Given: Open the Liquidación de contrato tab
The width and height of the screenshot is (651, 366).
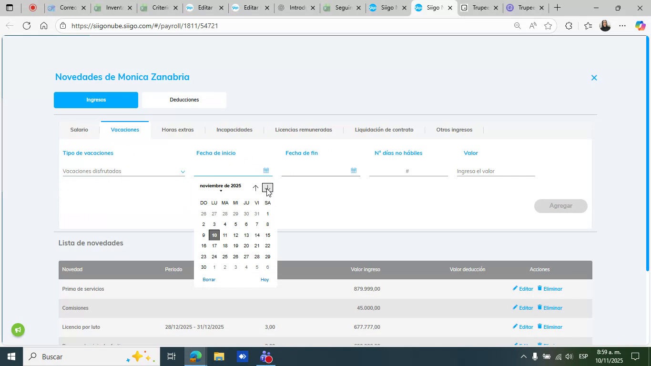Looking at the screenshot, I should 384,130.
